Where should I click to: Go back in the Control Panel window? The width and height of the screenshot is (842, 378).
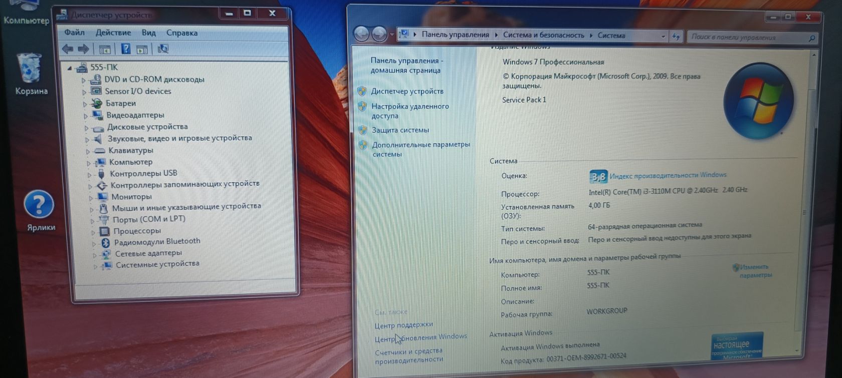pyautogui.click(x=361, y=34)
